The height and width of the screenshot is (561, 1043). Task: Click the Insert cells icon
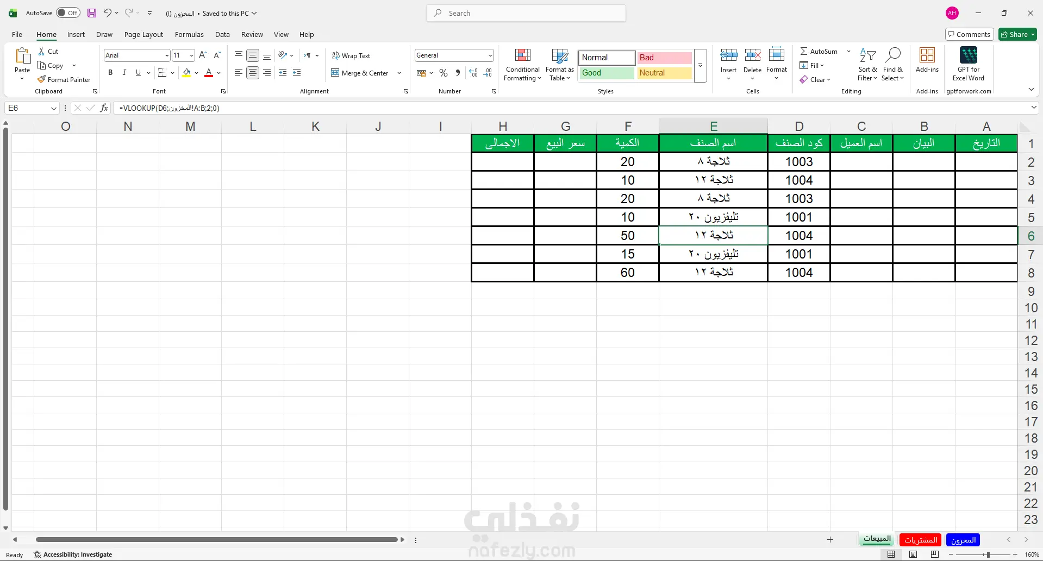click(x=729, y=55)
